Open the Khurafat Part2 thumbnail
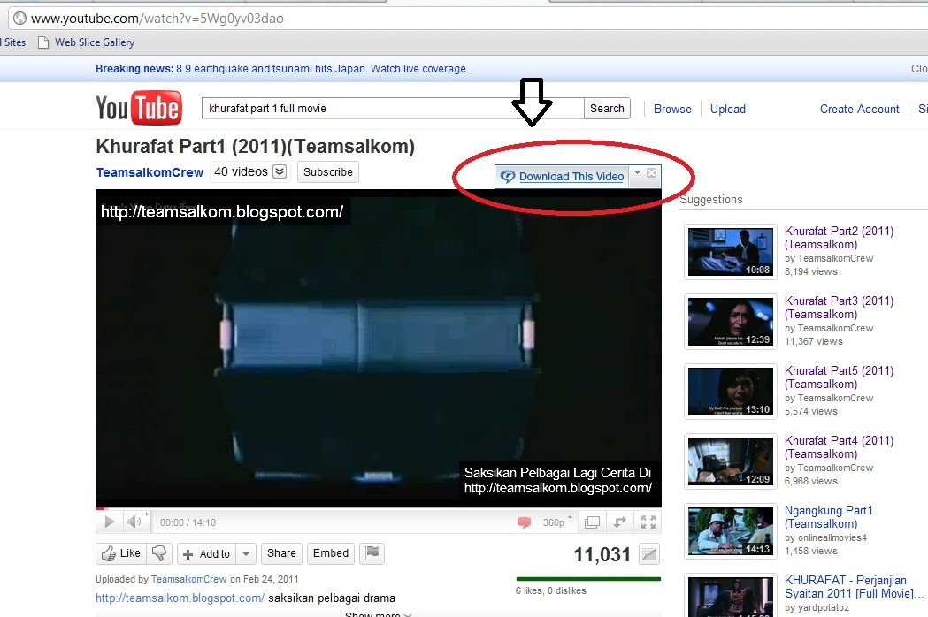This screenshot has height=617, width=928. [x=731, y=251]
